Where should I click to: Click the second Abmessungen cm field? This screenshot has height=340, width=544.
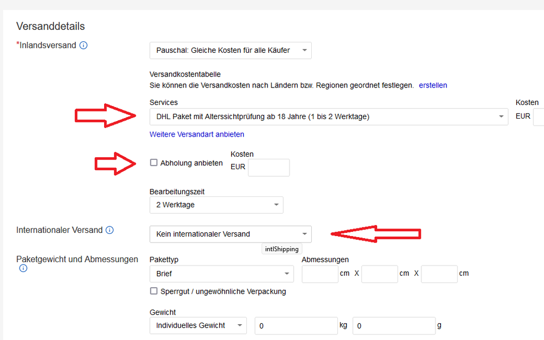click(x=379, y=274)
